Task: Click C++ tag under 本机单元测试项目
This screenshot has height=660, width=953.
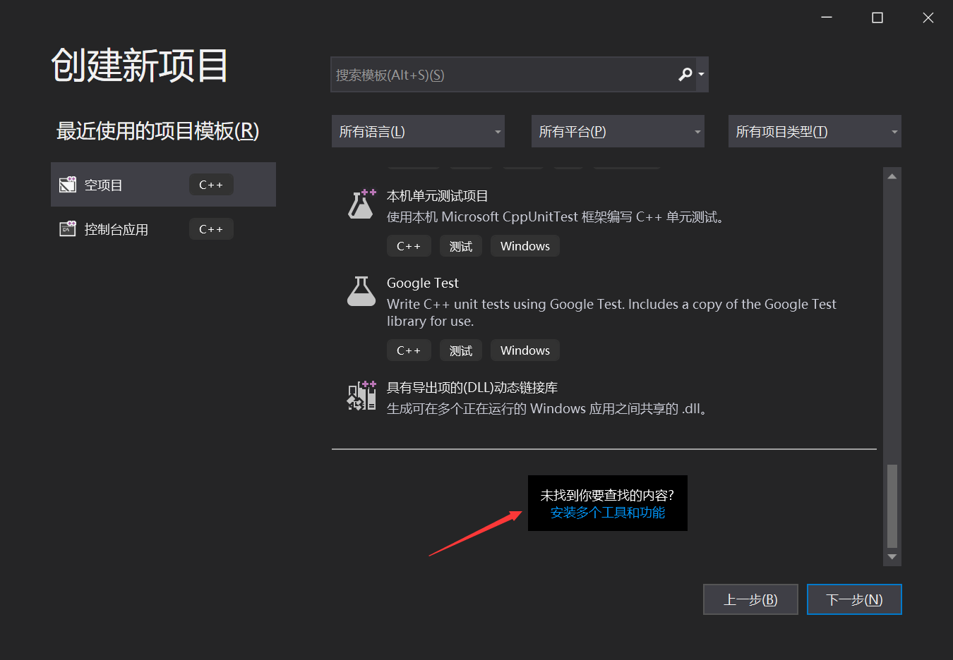Action: [x=409, y=246]
